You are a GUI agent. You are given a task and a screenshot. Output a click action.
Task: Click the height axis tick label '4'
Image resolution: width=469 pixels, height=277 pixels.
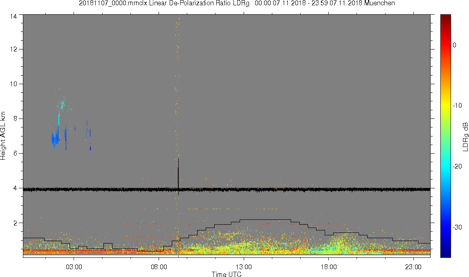tap(15, 188)
